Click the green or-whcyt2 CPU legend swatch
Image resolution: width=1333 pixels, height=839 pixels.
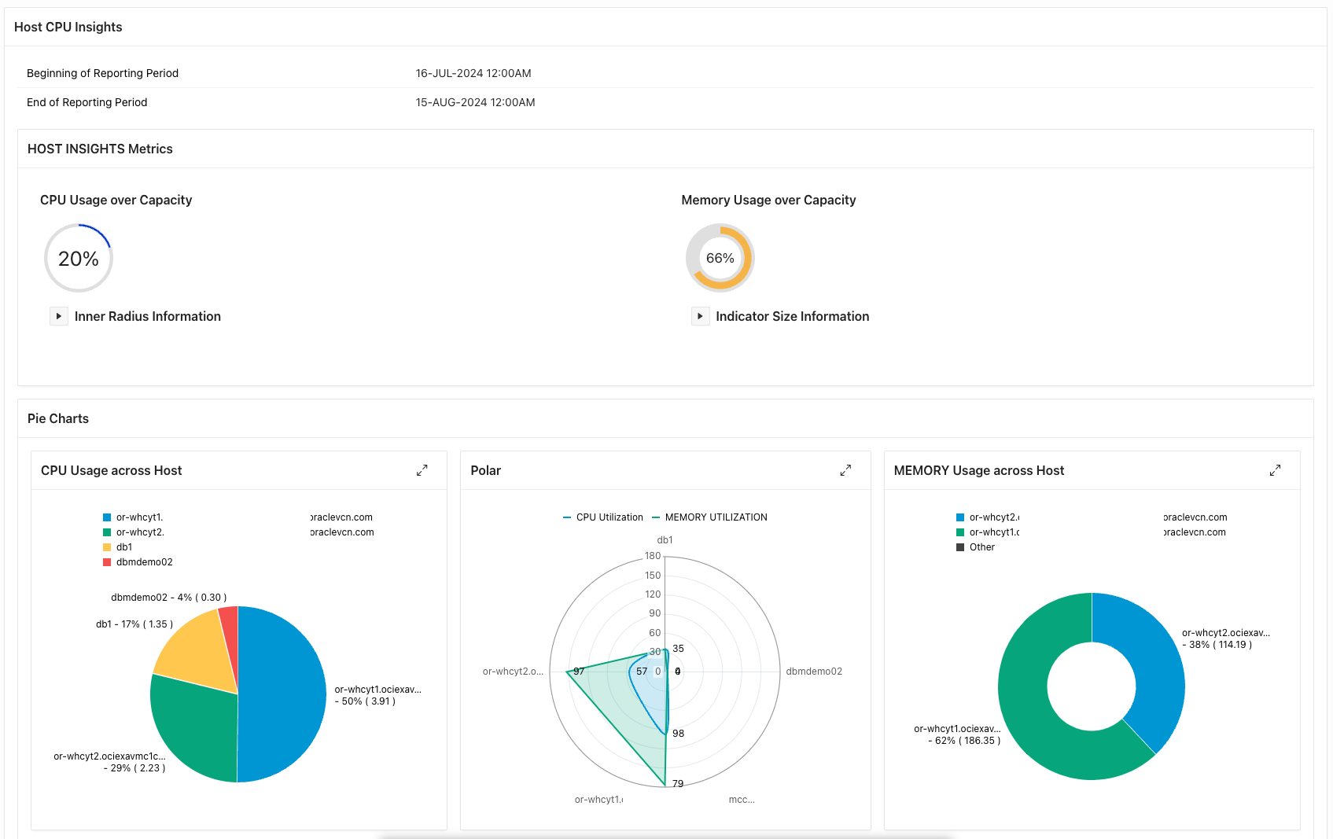(x=107, y=532)
